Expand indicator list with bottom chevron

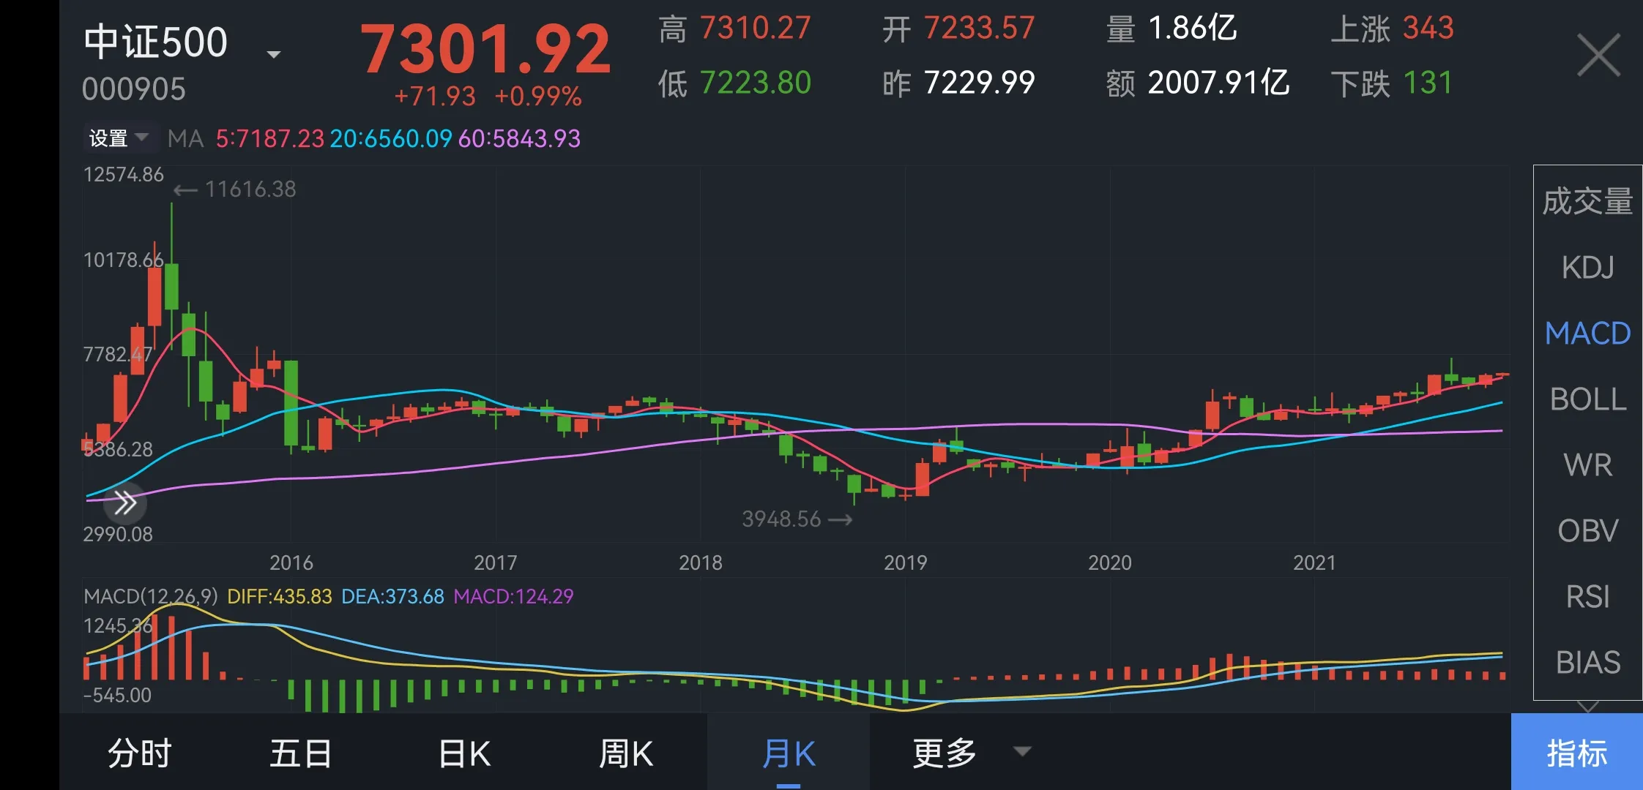1587,707
